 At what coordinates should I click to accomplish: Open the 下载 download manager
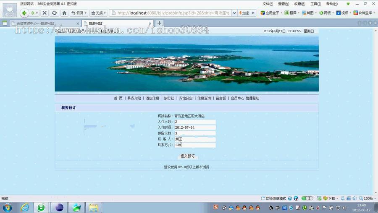[x=330, y=198]
